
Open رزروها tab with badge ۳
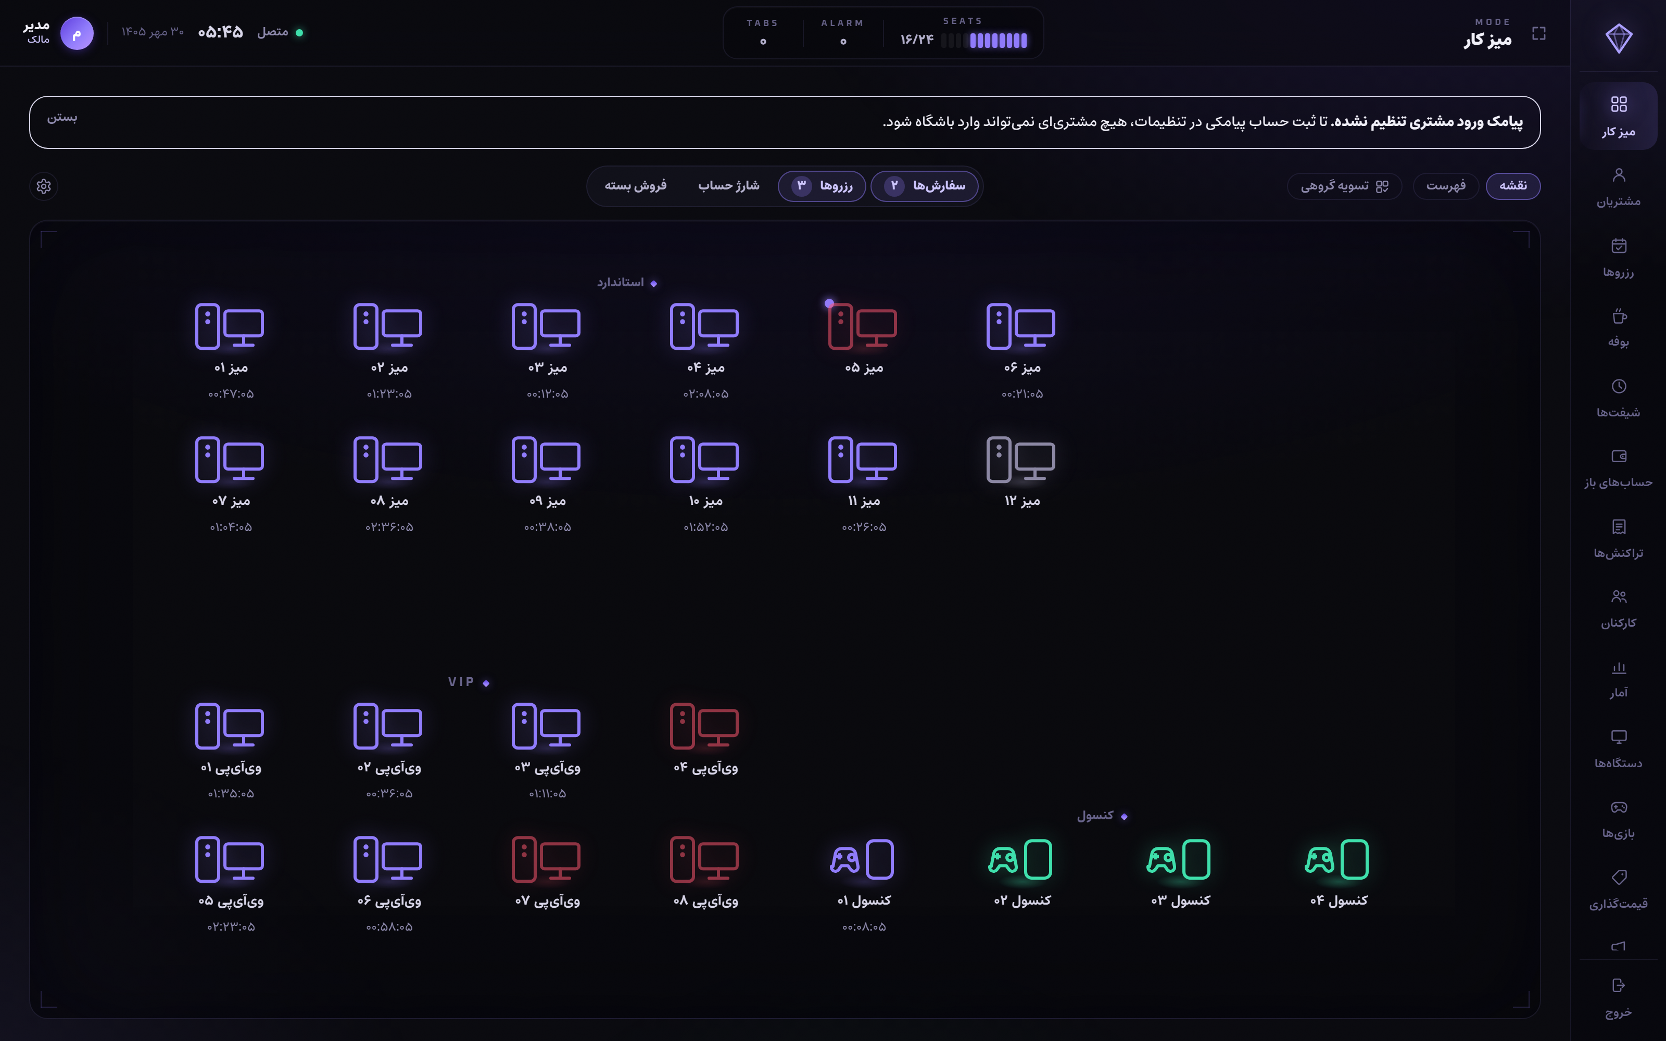click(x=822, y=186)
